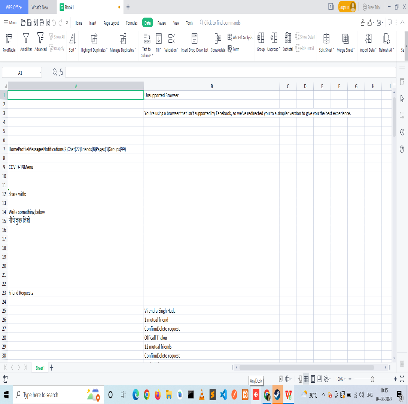The width and height of the screenshot is (408, 404).
Task: Click the Free Trial button
Action: [372, 7]
